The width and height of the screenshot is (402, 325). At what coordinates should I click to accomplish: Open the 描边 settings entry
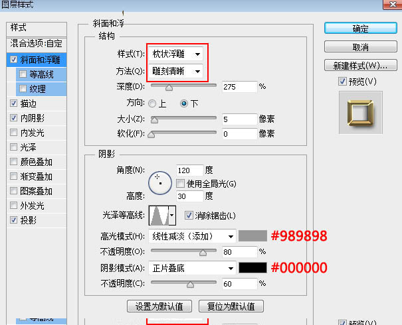[x=29, y=103]
